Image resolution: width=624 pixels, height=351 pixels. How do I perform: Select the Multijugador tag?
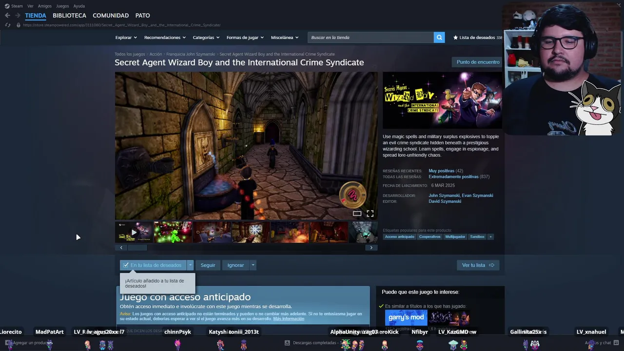tap(455, 237)
